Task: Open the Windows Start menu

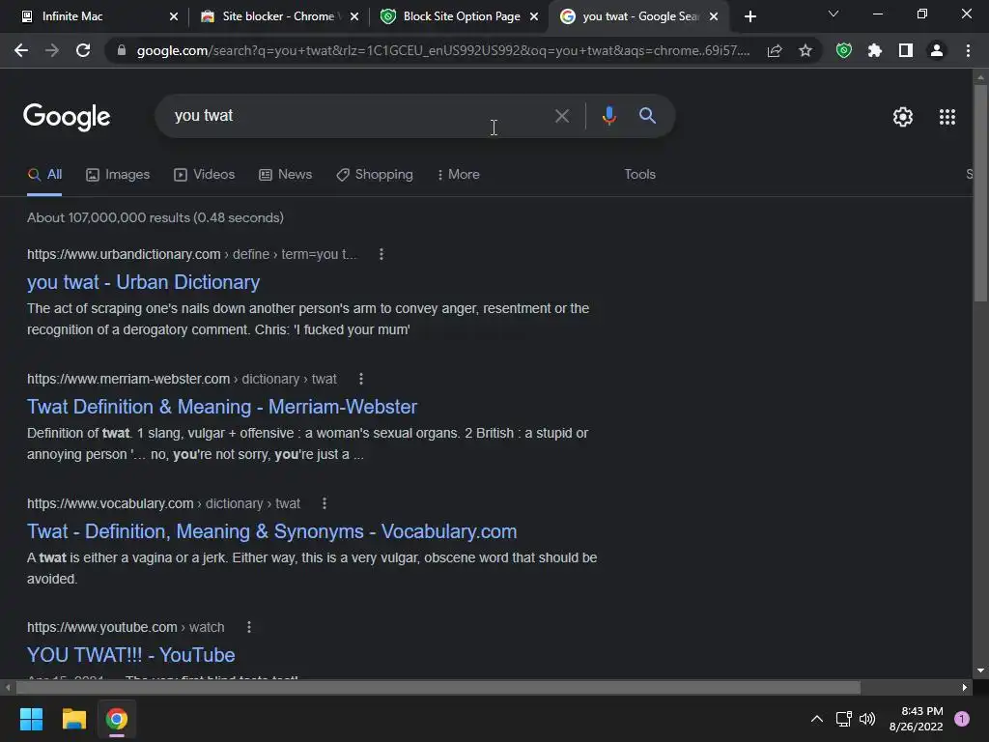Action: [31, 719]
